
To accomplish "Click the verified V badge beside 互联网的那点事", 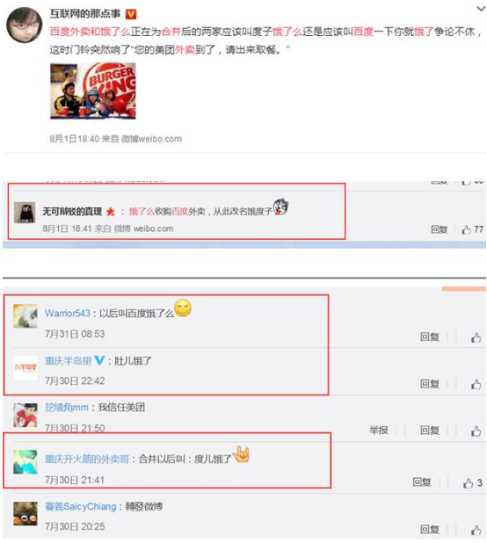I will (131, 14).
